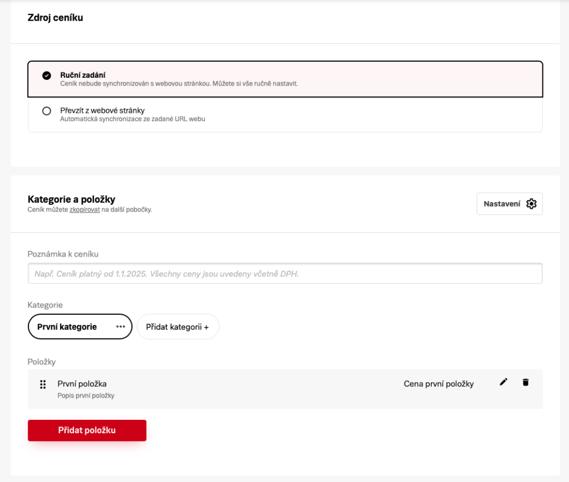Viewport: 569px width, 482px height.
Task: Select the 'První kategorie' category tab
Action: [67, 327]
